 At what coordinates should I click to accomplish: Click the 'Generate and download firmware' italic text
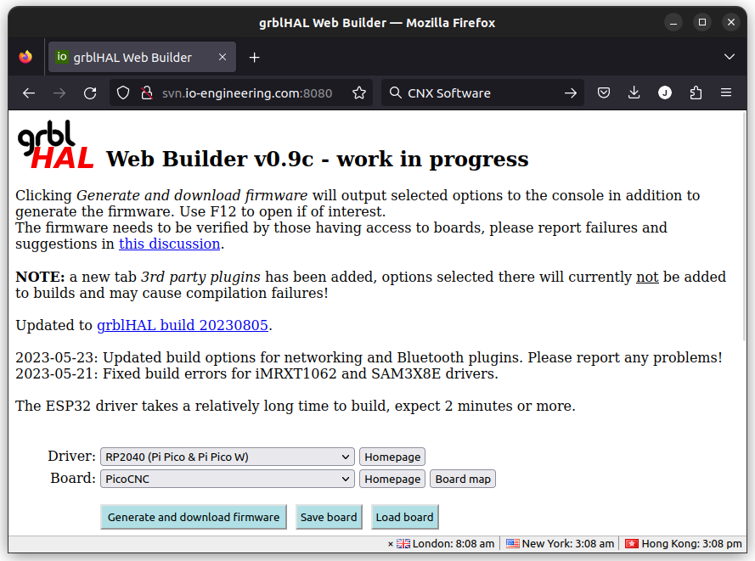192,196
